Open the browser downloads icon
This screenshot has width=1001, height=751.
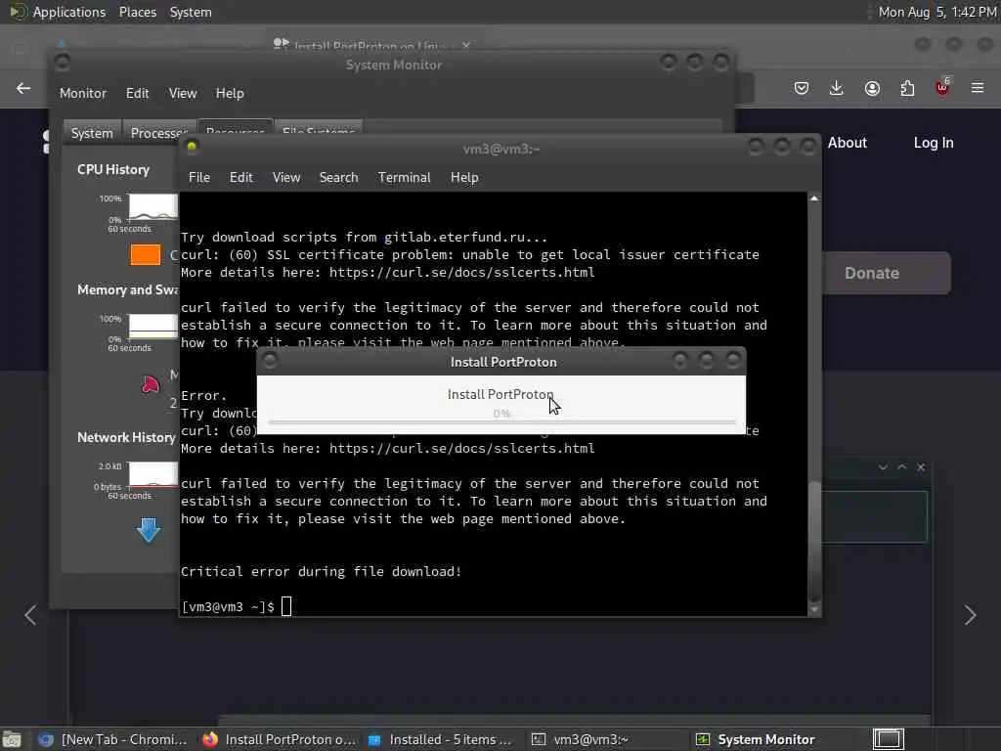click(837, 88)
